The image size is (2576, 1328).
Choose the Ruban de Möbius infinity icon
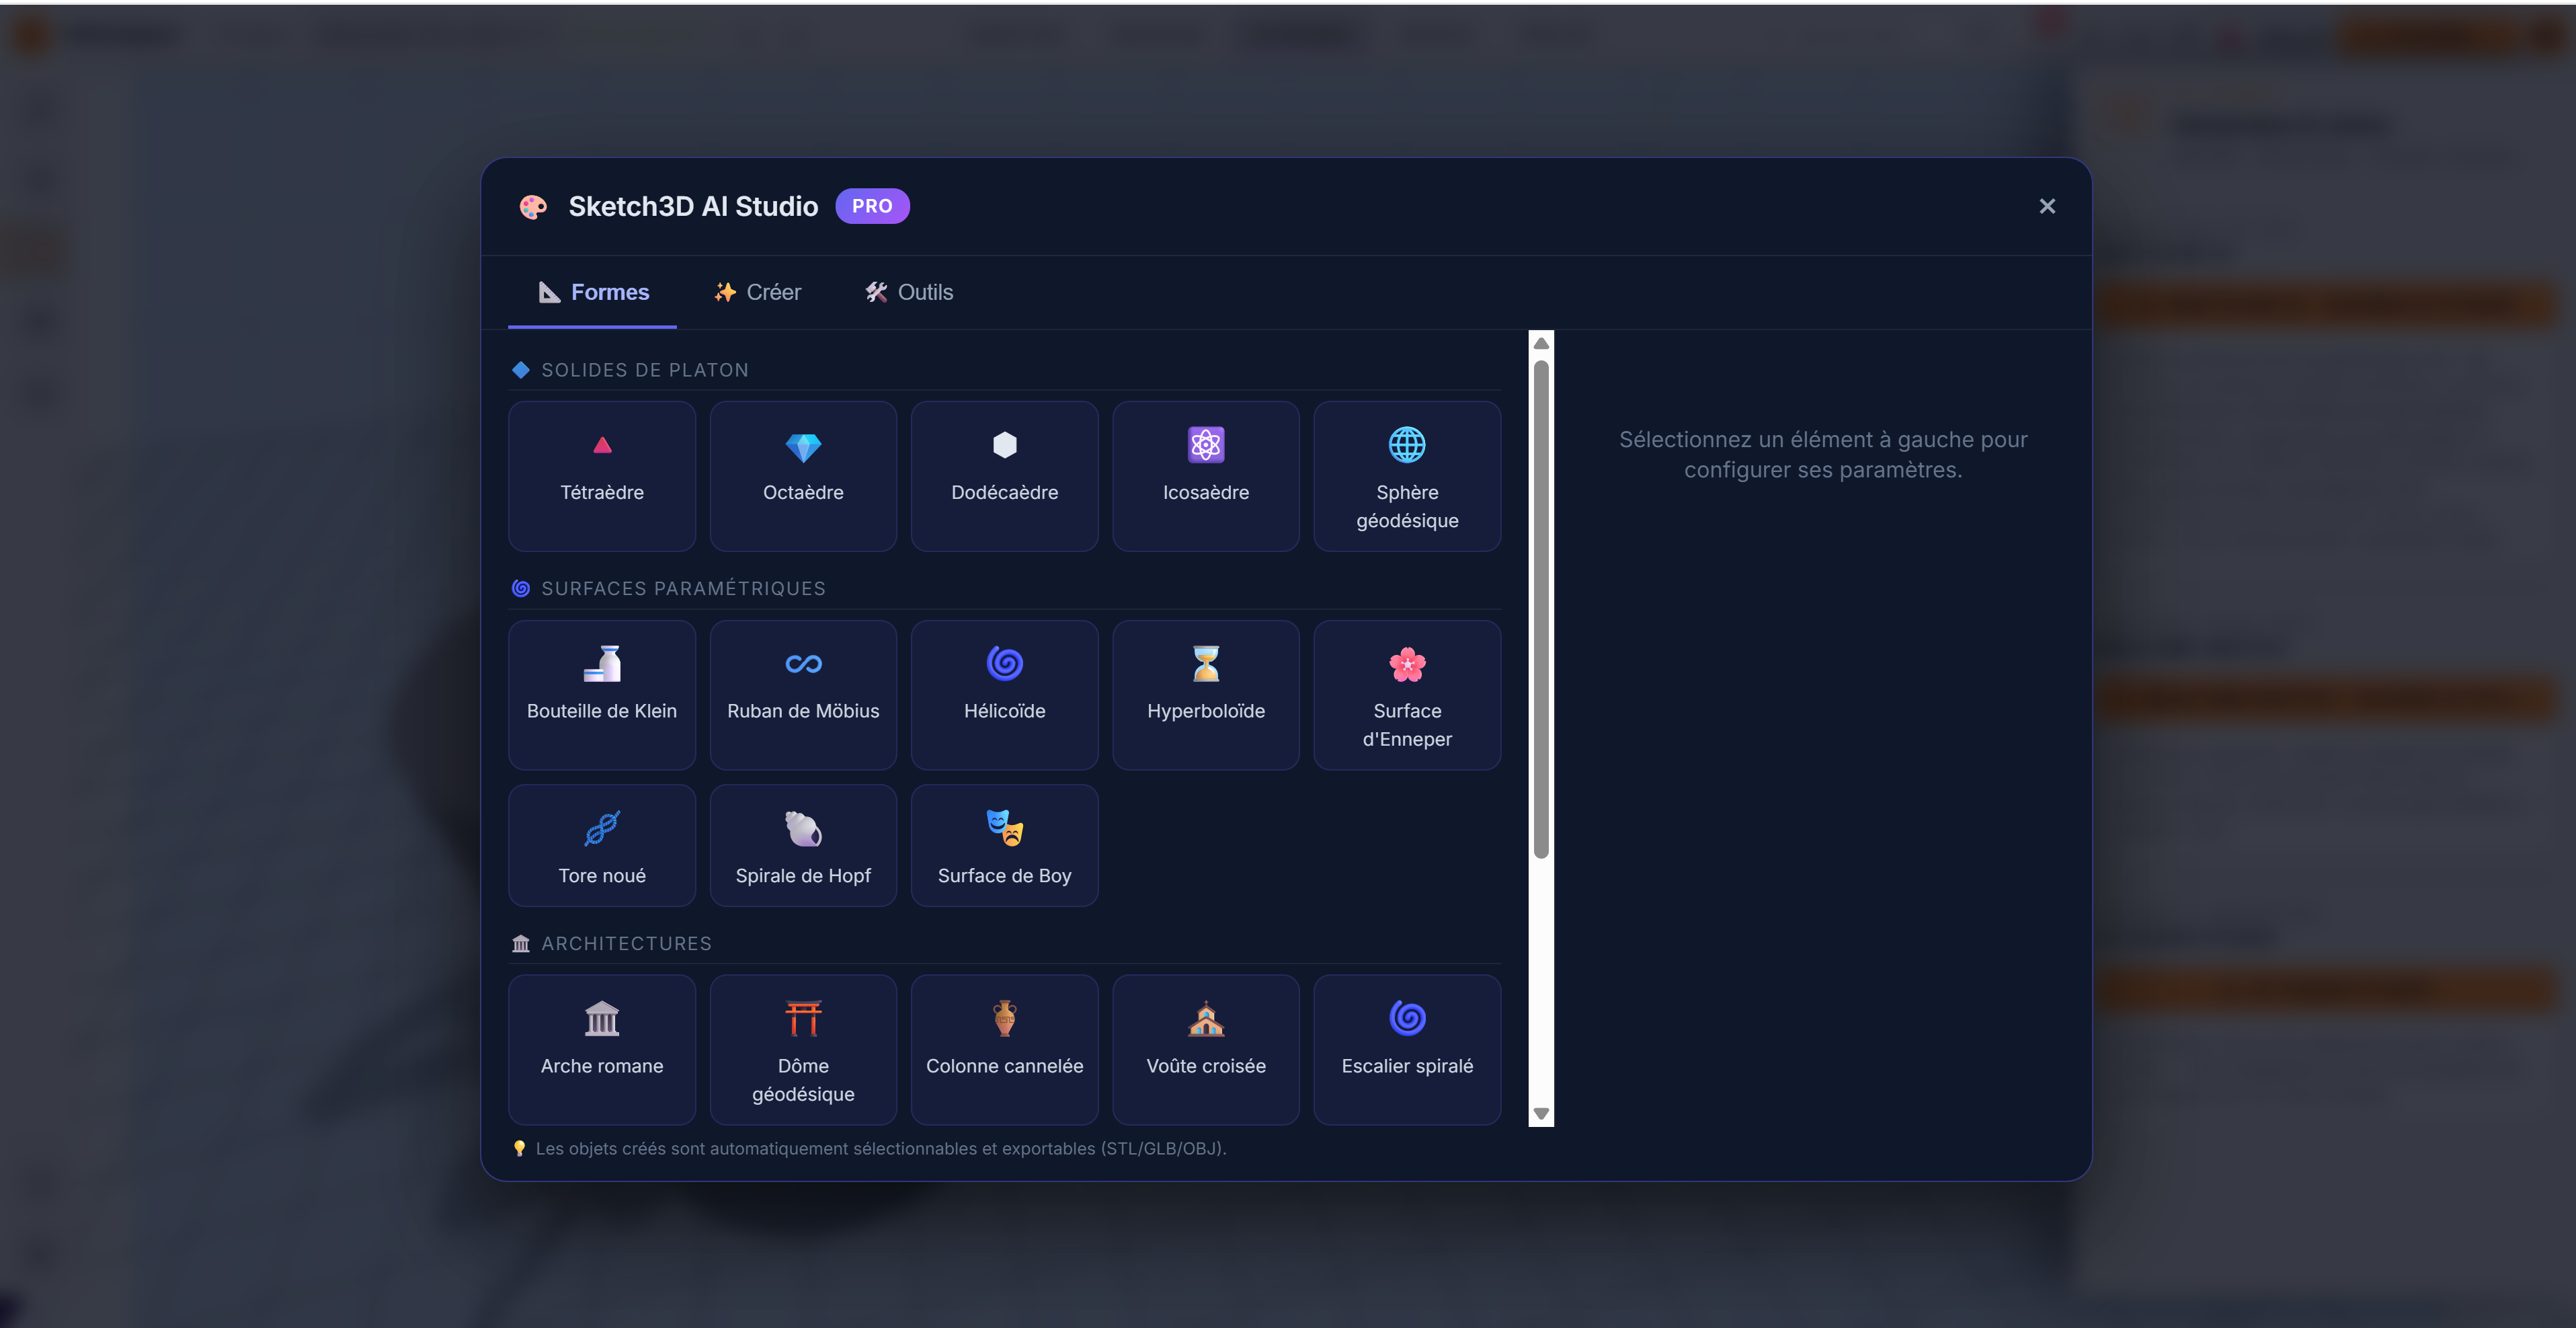[803, 664]
